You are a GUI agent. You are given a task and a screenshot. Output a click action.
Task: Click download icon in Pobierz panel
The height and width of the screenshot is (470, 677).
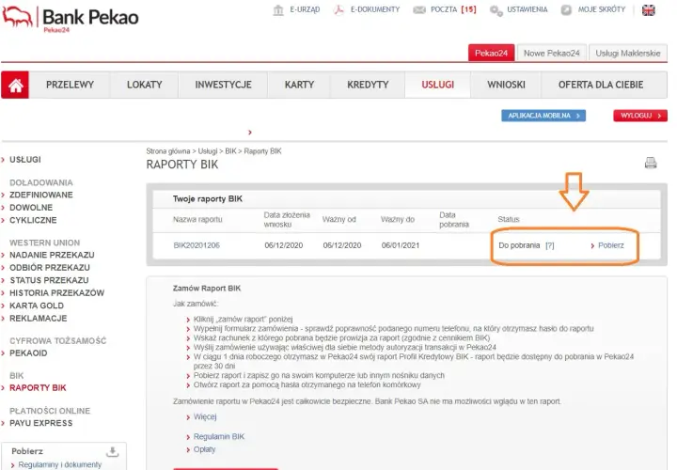point(112,451)
